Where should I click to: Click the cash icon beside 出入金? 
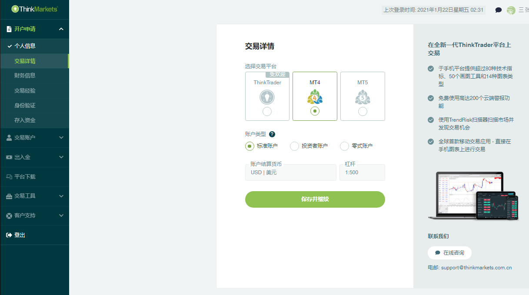9,157
